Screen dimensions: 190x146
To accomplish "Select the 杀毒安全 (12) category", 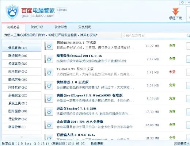I will [x=22, y=95].
